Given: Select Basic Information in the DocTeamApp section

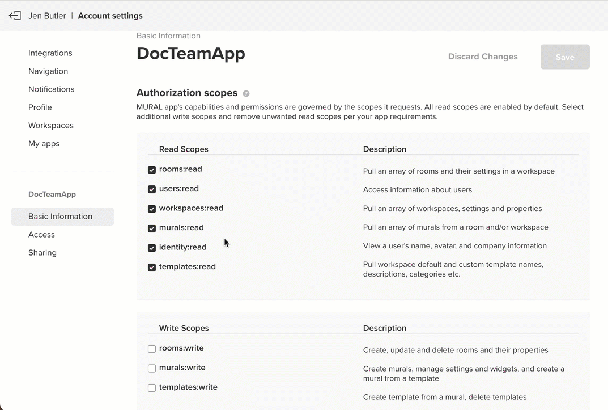Looking at the screenshot, I should click(x=62, y=217).
